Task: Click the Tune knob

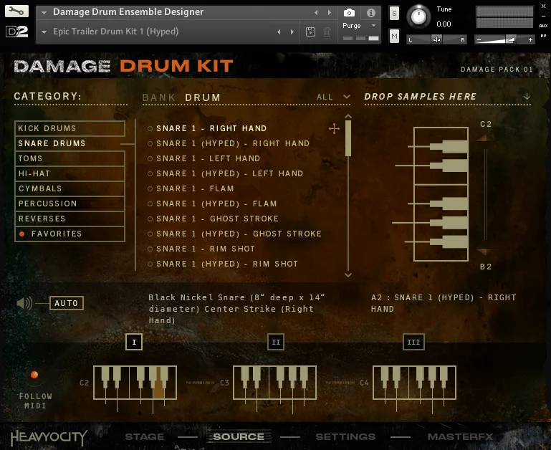Action: point(418,16)
